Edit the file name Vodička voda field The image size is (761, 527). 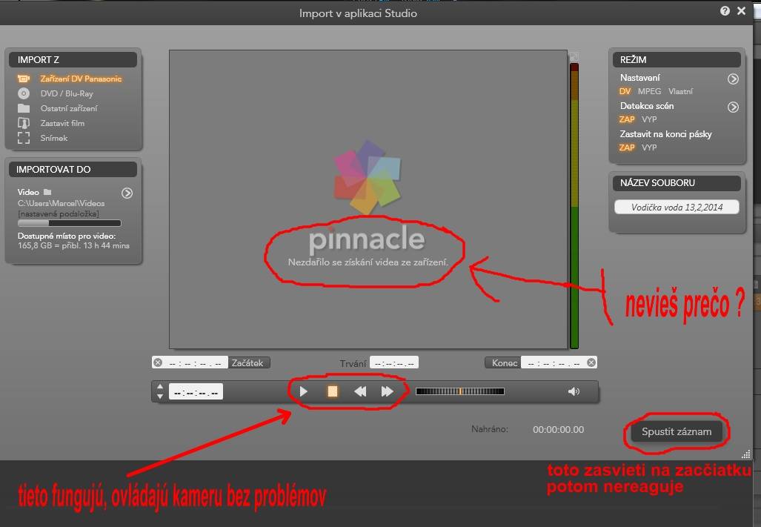677,208
